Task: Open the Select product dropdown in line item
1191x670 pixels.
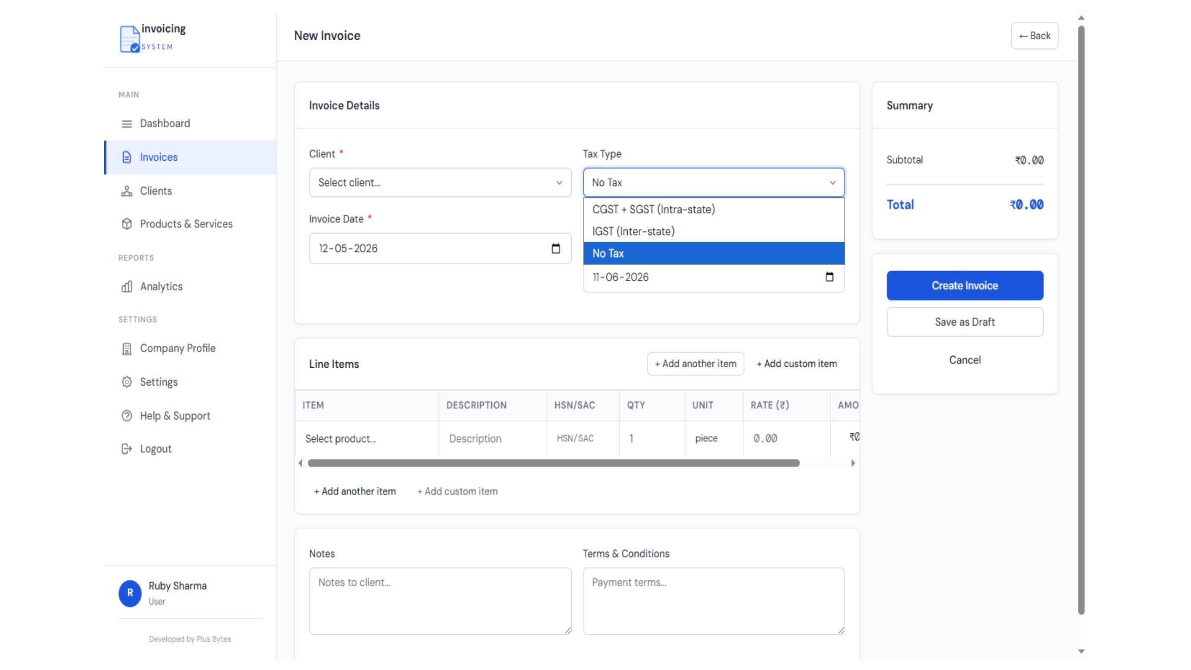Action: [367, 439]
